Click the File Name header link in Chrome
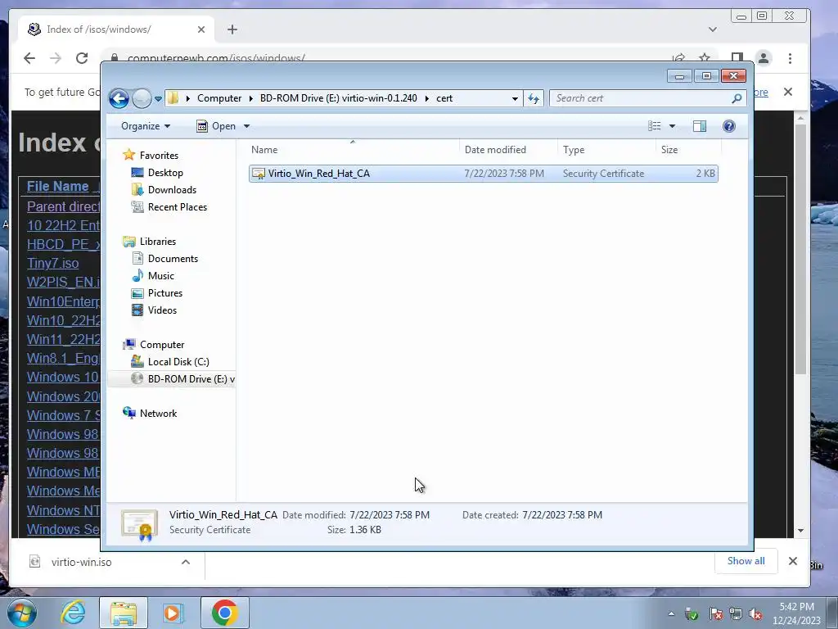The image size is (838, 629). point(58,186)
